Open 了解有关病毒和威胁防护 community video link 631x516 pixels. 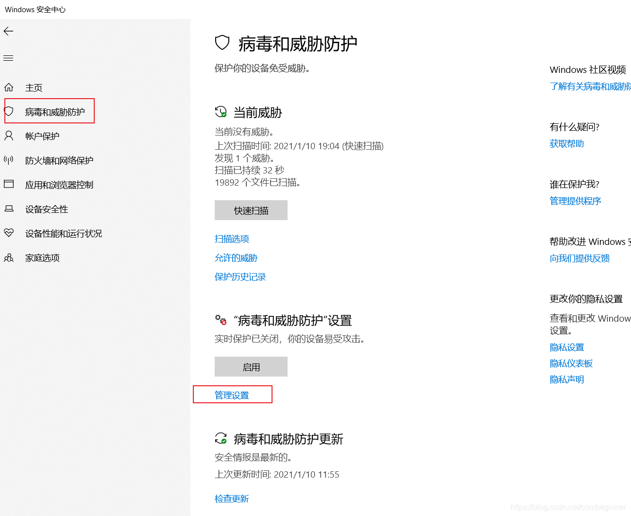click(590, 86)
